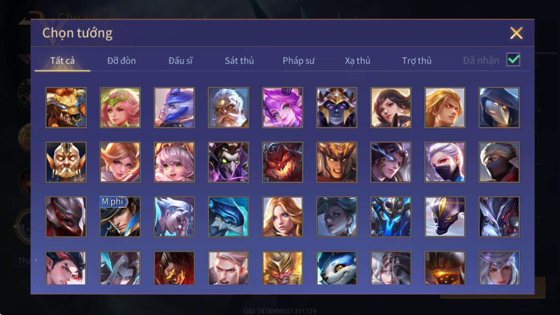
Task: Select the blue cat hero portrait
Action: click(x=336, y=268)
